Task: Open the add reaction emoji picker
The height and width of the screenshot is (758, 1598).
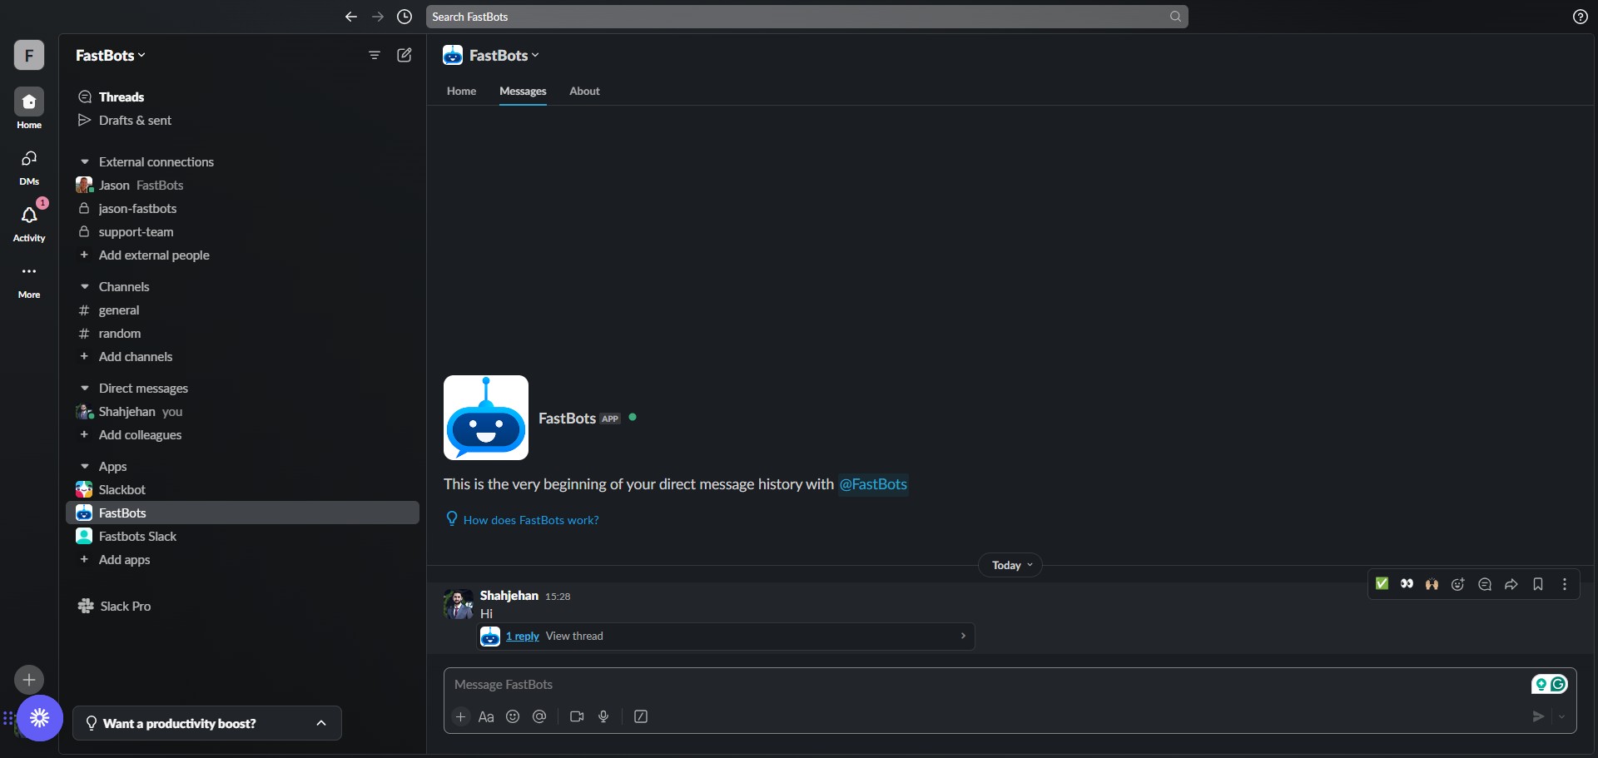Action: [1458, 584]
